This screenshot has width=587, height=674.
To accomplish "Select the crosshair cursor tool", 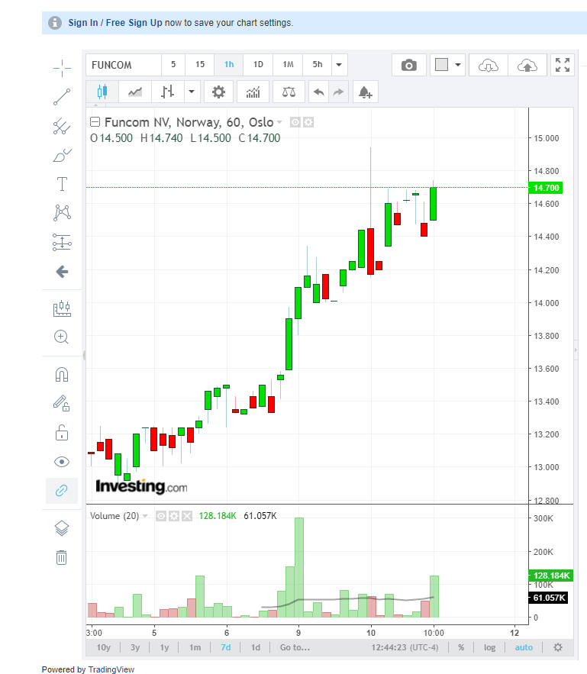I will point(62,68).
